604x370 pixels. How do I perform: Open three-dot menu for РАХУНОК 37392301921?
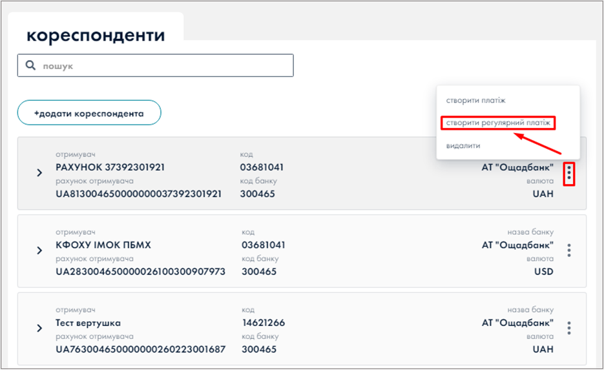pos(568,173)
